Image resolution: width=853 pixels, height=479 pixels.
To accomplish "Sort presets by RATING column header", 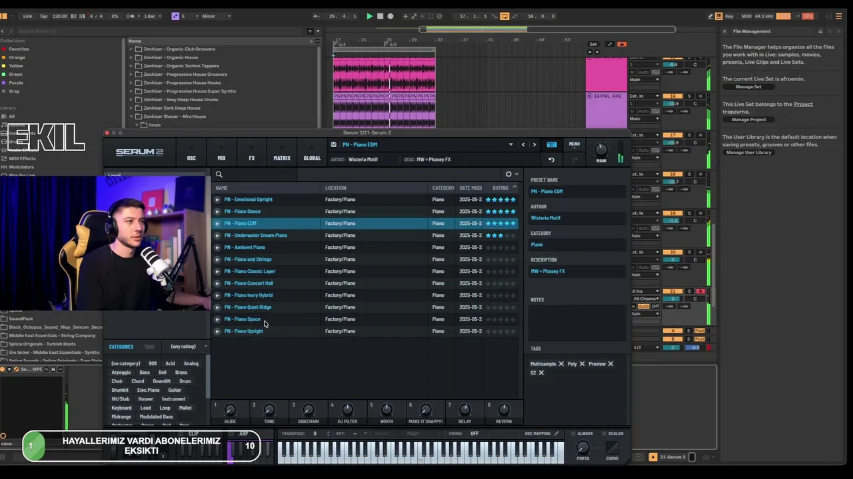I will tap(500, 188).
